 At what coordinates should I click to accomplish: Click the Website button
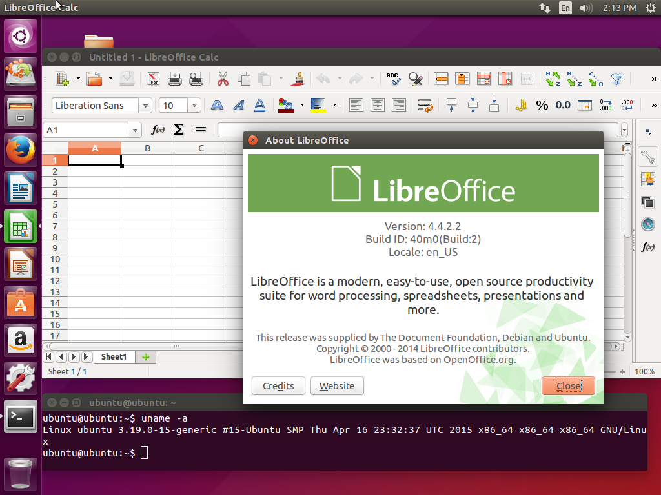(x=337, y=386)
